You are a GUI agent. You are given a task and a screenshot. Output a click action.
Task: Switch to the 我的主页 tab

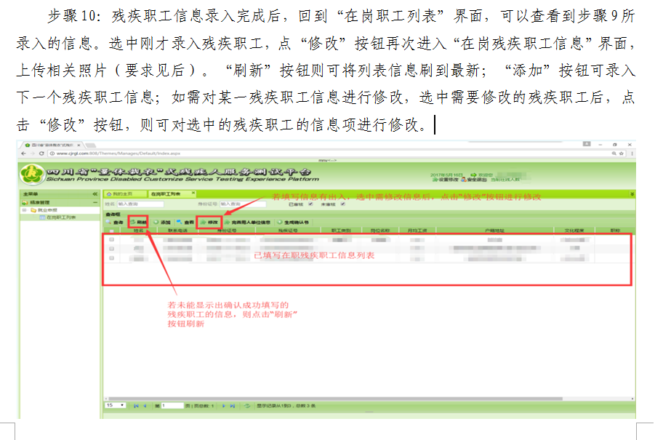click(121, 194)
